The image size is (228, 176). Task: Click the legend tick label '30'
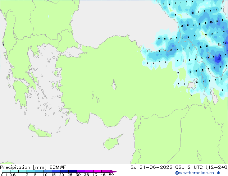pyautogui.click(x=78, y=175)
